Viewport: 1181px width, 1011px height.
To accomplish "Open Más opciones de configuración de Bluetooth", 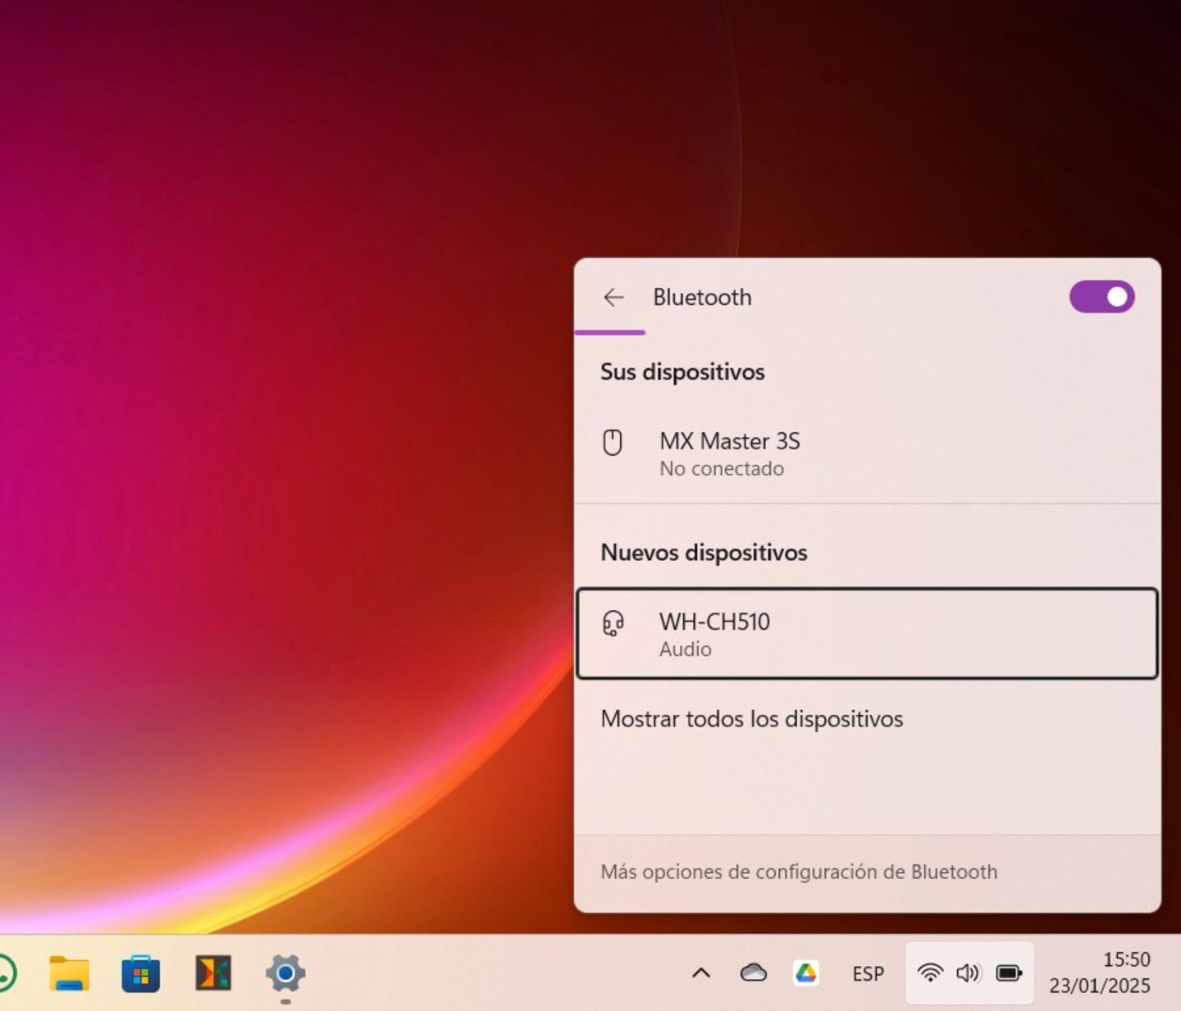I will (x=799, y=872).
